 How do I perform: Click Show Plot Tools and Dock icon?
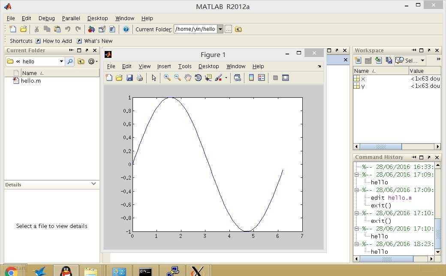point(285,78)
